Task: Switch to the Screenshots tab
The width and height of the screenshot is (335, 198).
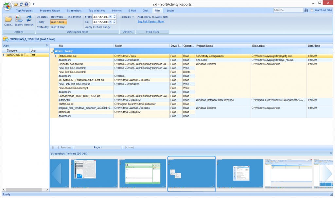Action: (74, 10)
